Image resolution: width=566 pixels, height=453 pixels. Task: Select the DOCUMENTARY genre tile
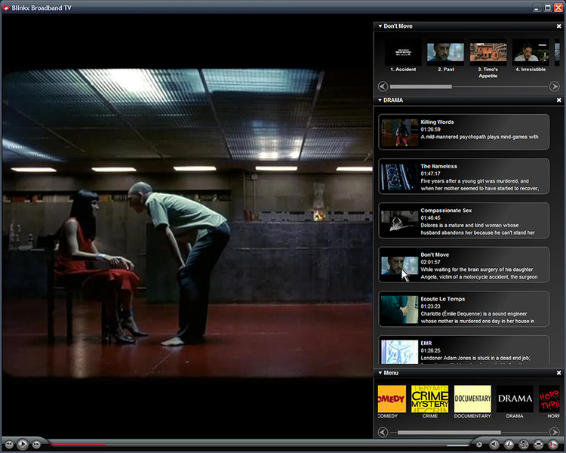click(x=472, y=399)
